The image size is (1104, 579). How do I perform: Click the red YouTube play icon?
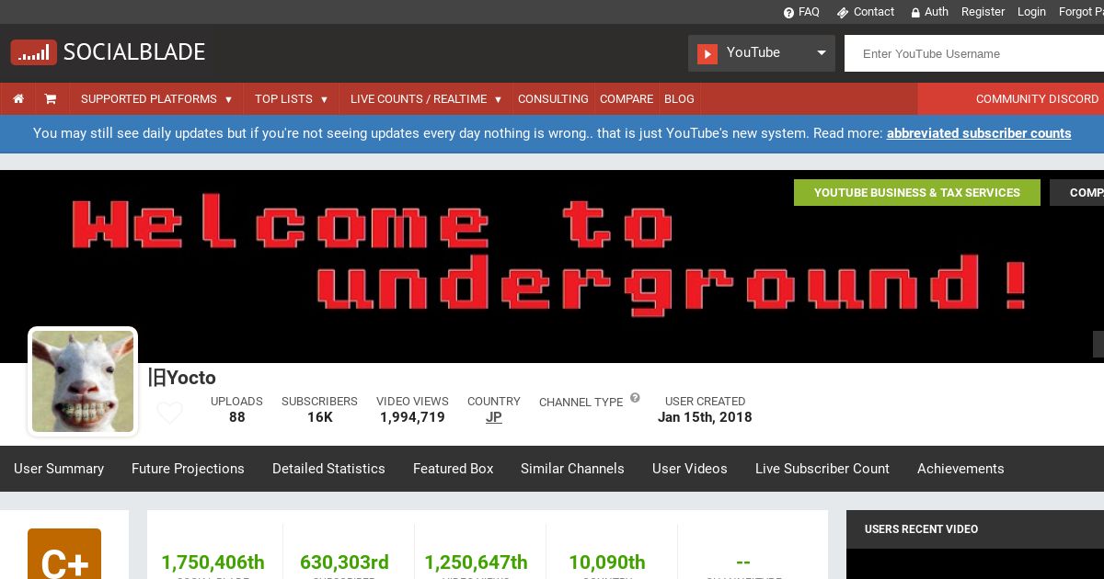click(x=707, y=53)
